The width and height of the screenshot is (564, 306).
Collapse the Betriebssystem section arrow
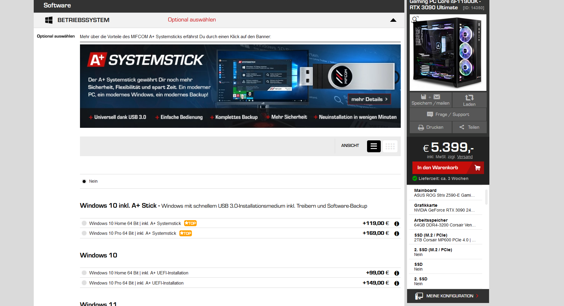[393, 20]
